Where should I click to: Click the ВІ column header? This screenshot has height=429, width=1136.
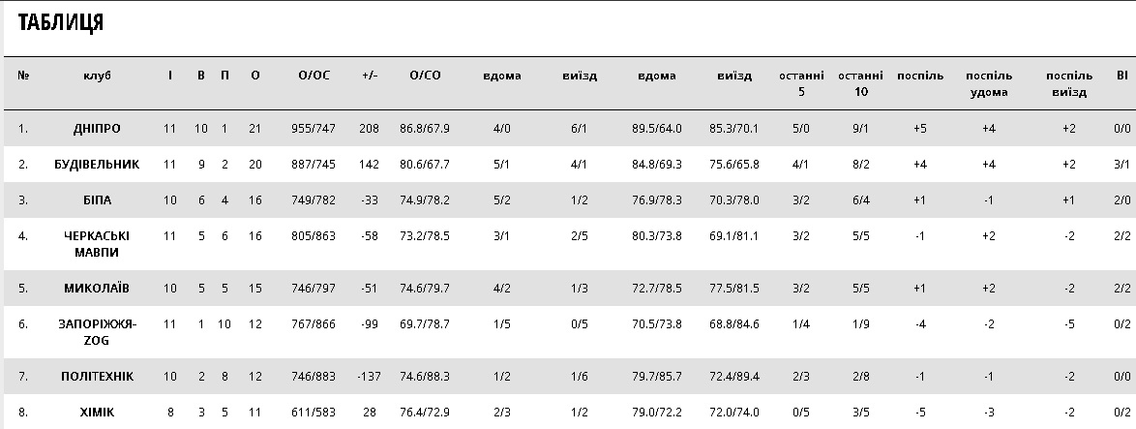click(1121, 76)
